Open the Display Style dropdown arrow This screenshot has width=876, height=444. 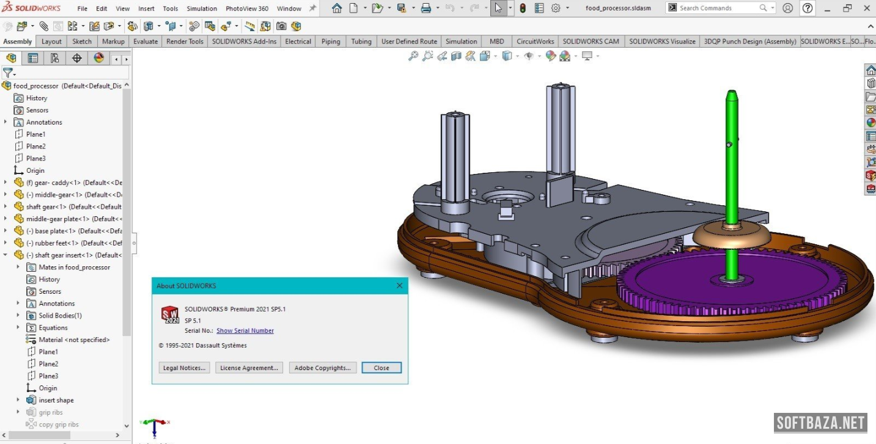(517, 56)
